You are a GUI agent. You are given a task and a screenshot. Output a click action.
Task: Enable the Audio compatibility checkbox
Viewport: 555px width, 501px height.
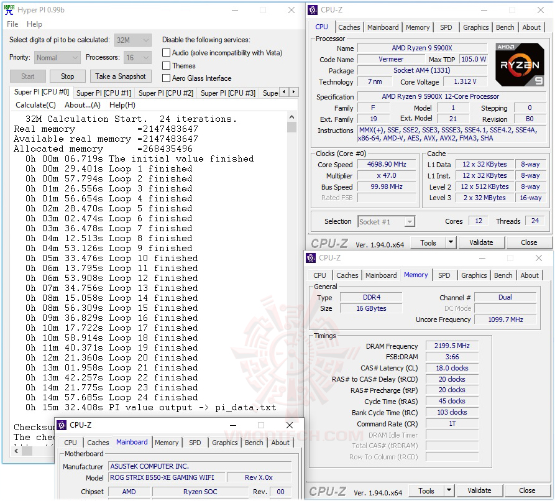(x=165, y=52)
